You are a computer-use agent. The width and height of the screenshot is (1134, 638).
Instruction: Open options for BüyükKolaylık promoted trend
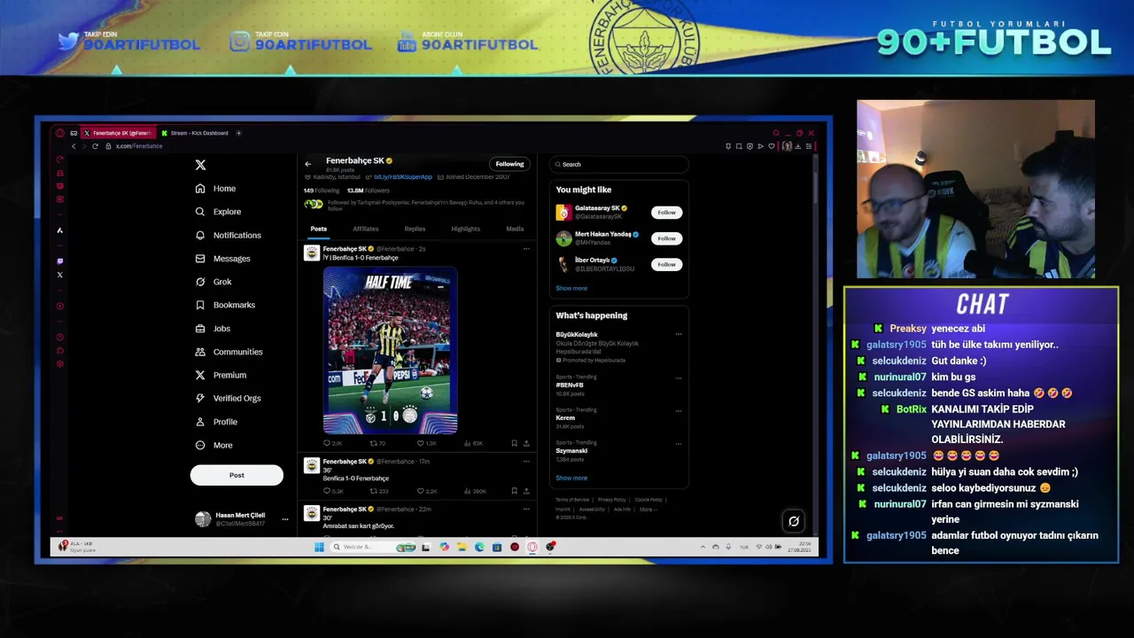click(x=679, y=334)
